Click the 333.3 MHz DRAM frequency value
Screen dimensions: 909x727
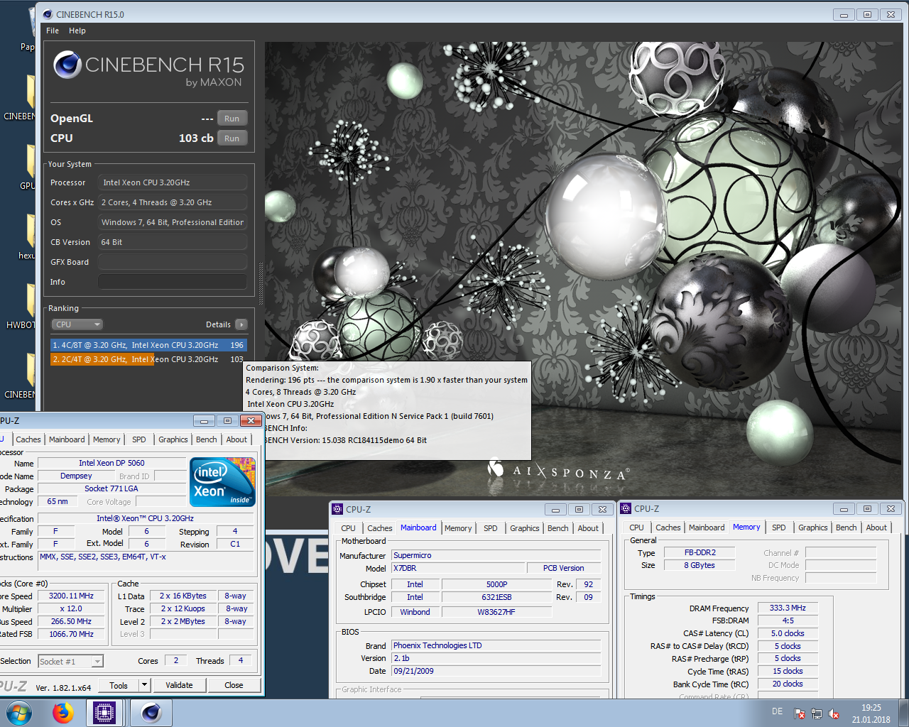[x=788, y=608]
